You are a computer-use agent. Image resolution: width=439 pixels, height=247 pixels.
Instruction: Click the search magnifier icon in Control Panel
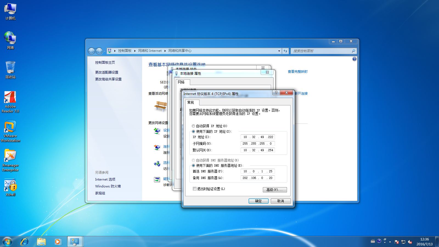coord(353,51)
